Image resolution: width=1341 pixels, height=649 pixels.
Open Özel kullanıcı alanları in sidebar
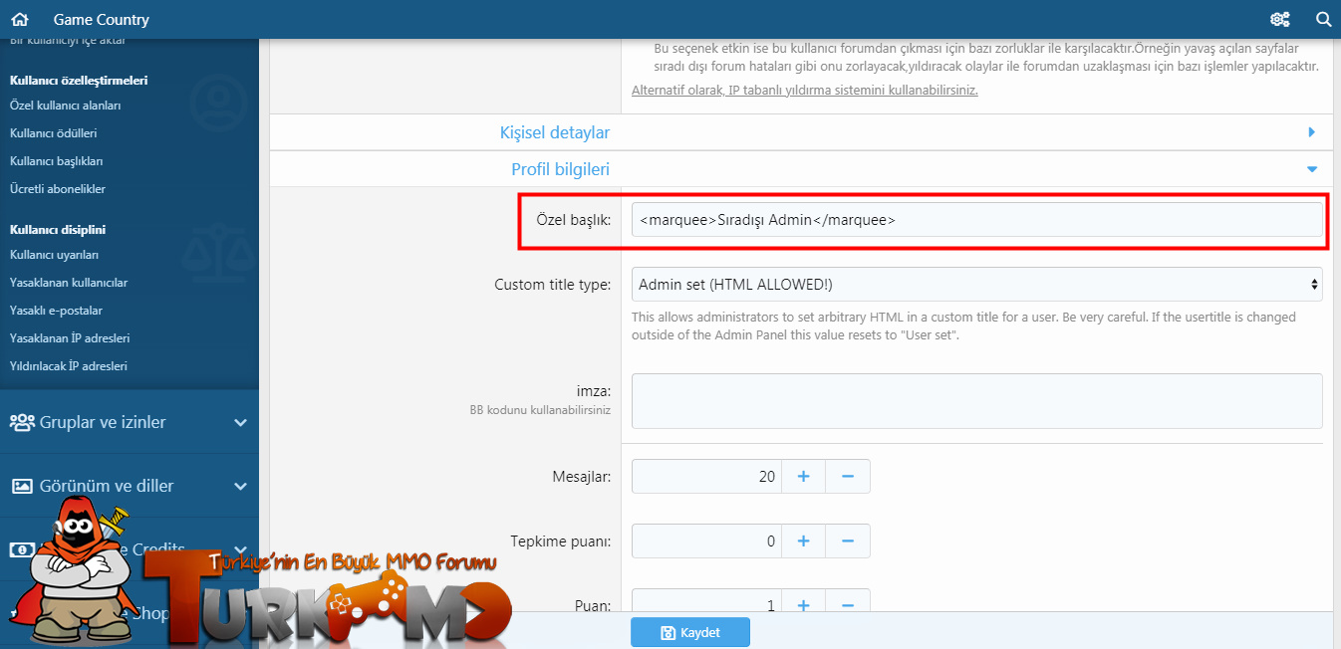pos(66,106)
